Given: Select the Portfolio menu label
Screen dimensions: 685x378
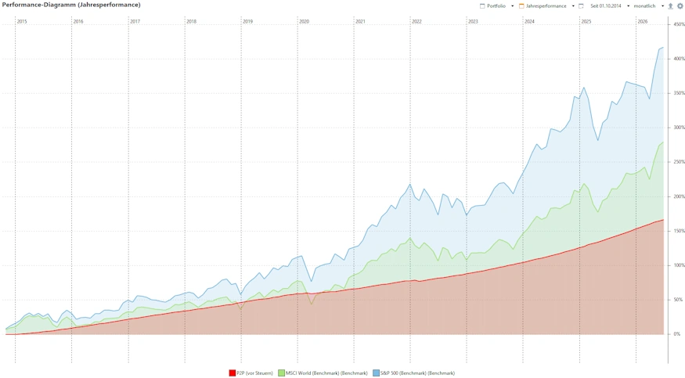Looking at the screenshot, I should (x=496, y=6).
